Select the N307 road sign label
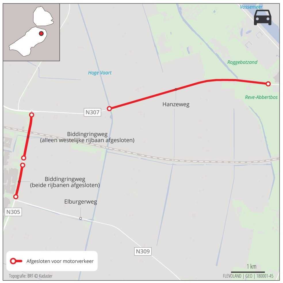This screenshot has height=283, width=283. (x=92, y=112)
